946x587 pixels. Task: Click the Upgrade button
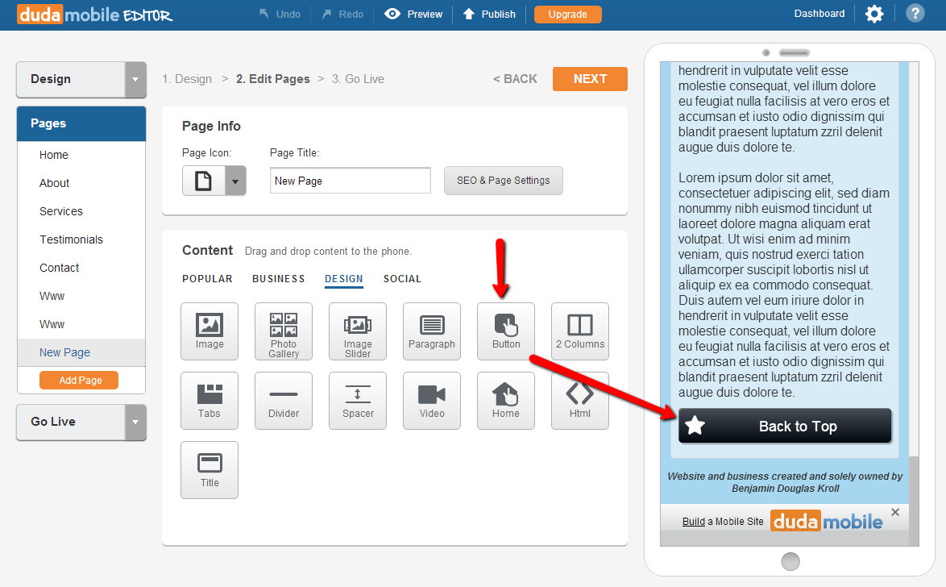click(568, 14)
